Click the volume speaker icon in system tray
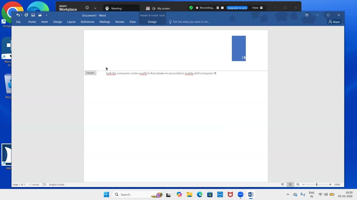Viewport: 357px width, 200px height. tap(326, 194)
